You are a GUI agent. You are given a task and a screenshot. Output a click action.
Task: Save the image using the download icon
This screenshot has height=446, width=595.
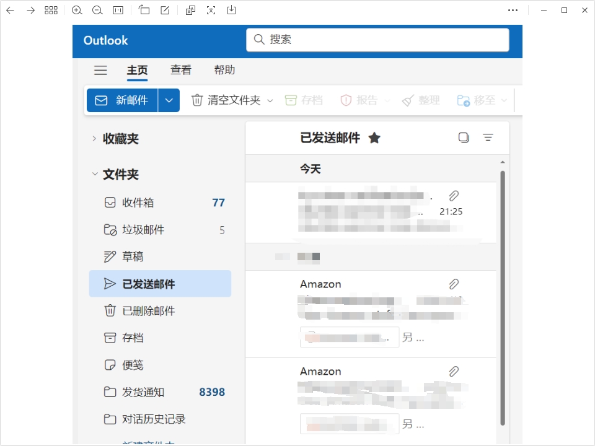[231, 10]
